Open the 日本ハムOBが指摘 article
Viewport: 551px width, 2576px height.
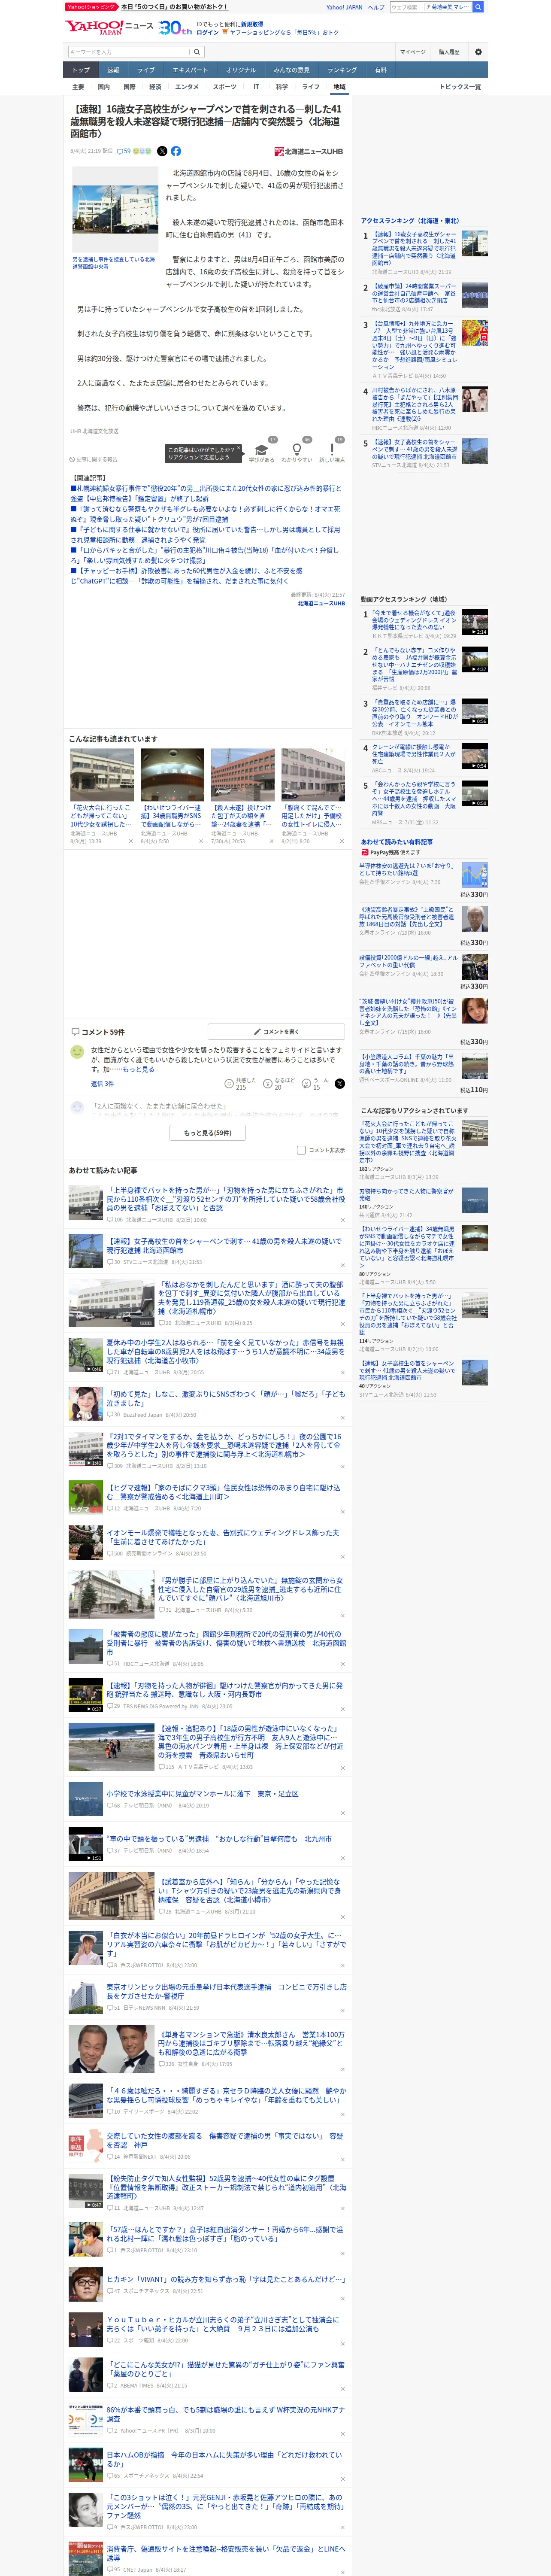(x=224, y=2460)
